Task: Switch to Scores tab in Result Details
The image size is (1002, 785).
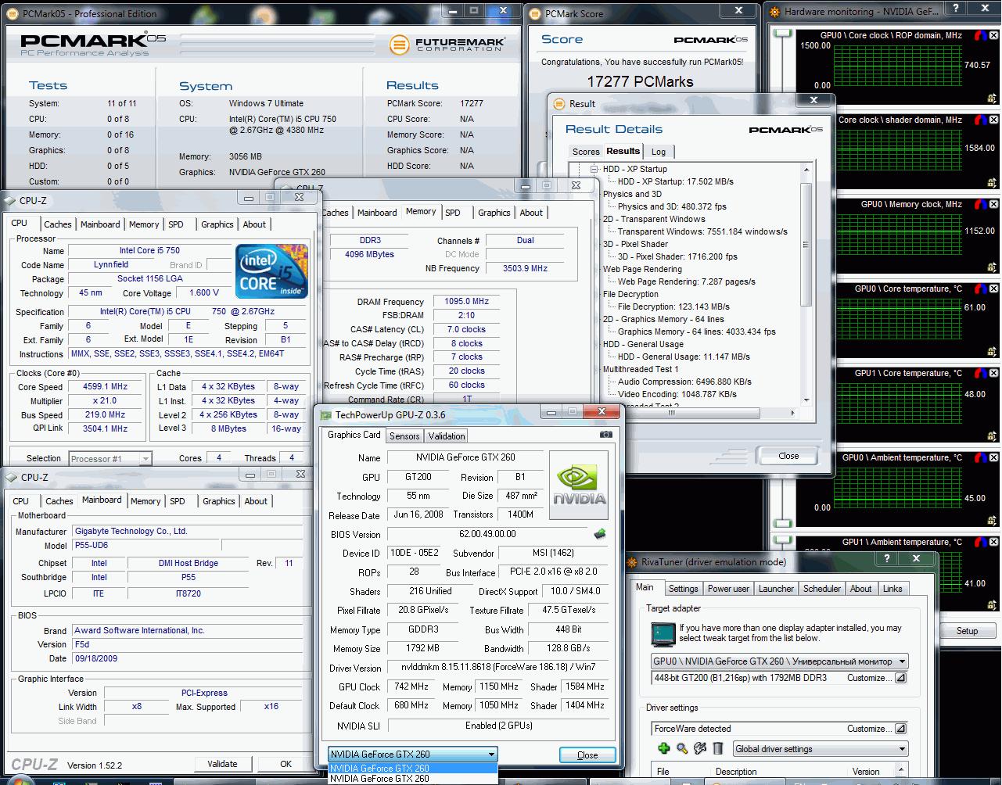Action: [586, 152]
